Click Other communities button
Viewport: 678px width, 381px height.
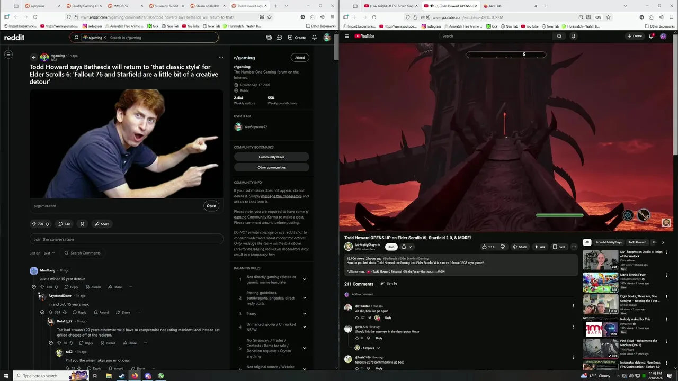click(x=271, y=167)
